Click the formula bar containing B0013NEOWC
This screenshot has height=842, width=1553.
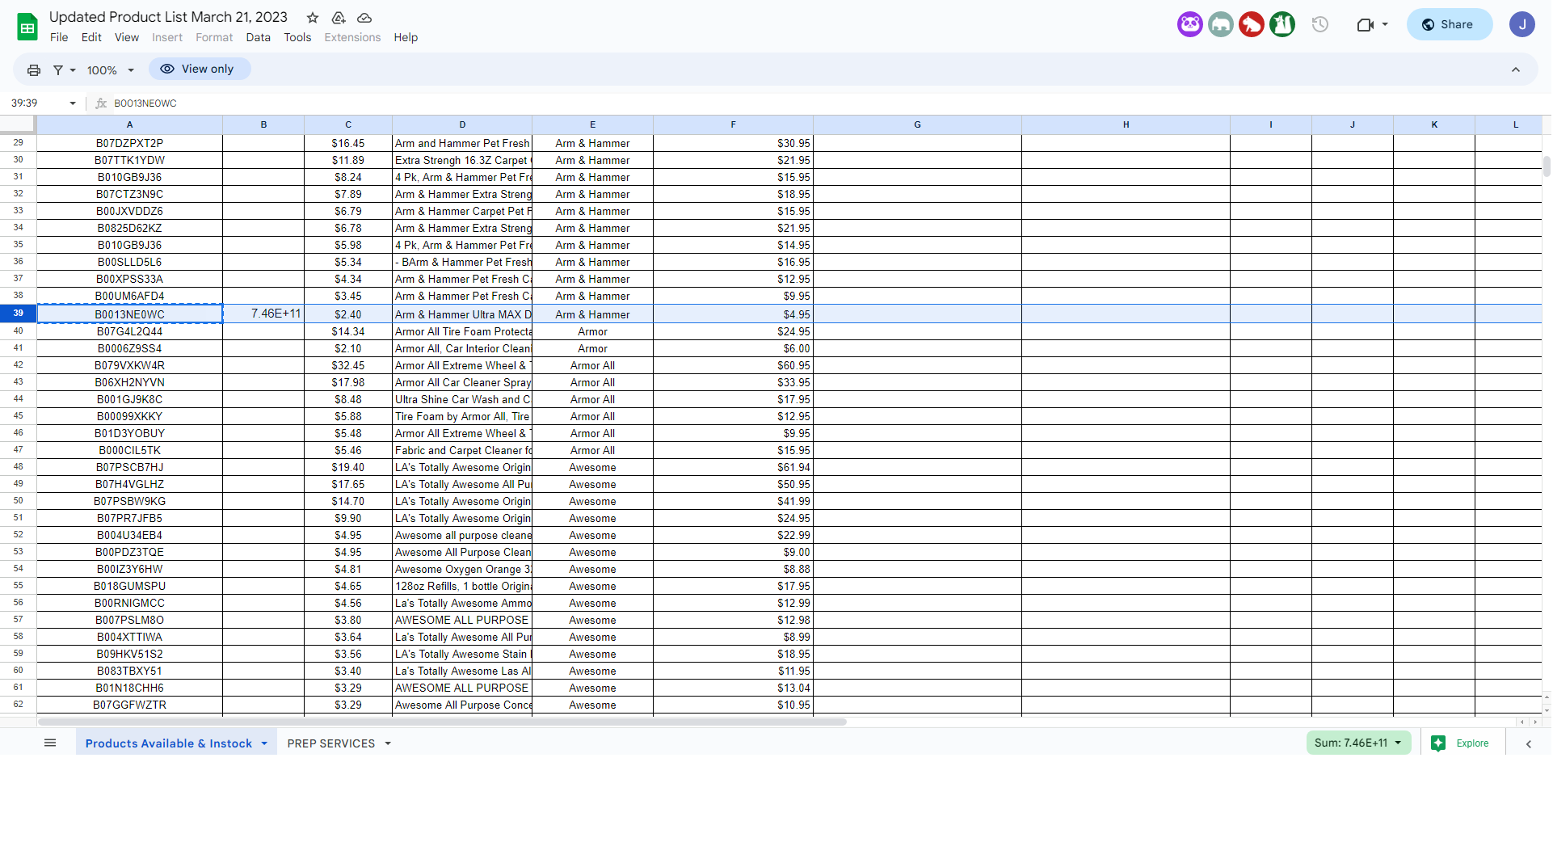tap(824, 103)
